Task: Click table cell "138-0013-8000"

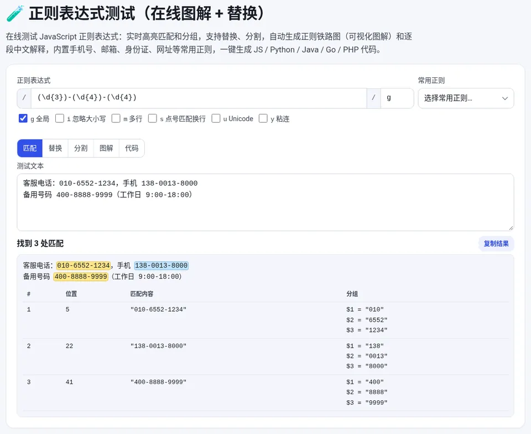Action: (159, 346)
